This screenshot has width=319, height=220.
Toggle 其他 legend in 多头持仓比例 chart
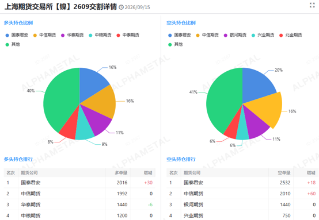pos(13,44)
